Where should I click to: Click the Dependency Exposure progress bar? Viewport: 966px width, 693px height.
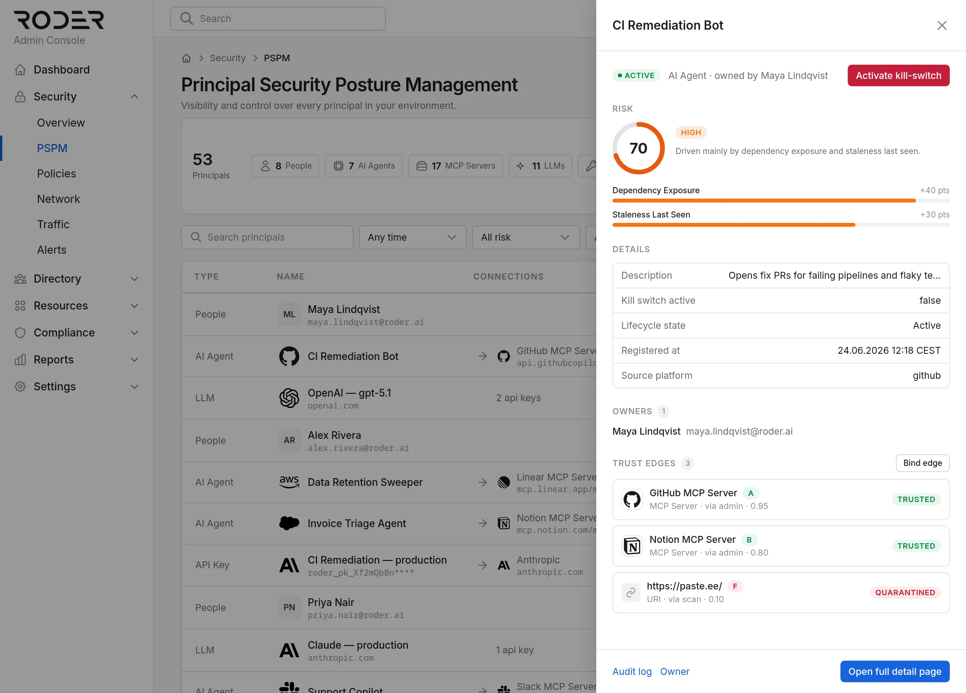[x=780, y=201]
